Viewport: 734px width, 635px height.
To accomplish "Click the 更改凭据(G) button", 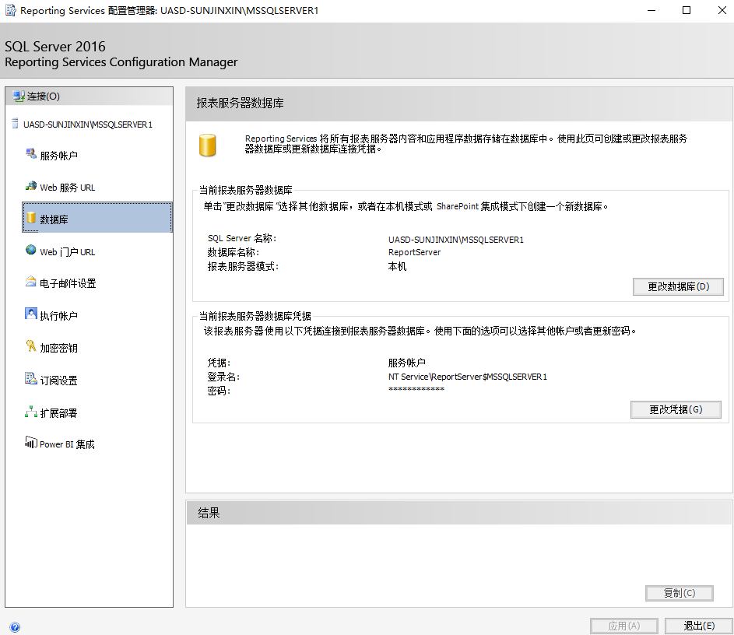I will pos(676,409).
